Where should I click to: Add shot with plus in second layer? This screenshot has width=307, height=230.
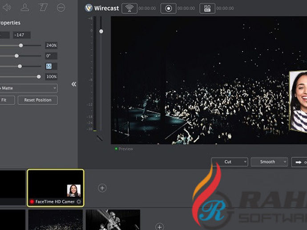[x=160, y=227]
